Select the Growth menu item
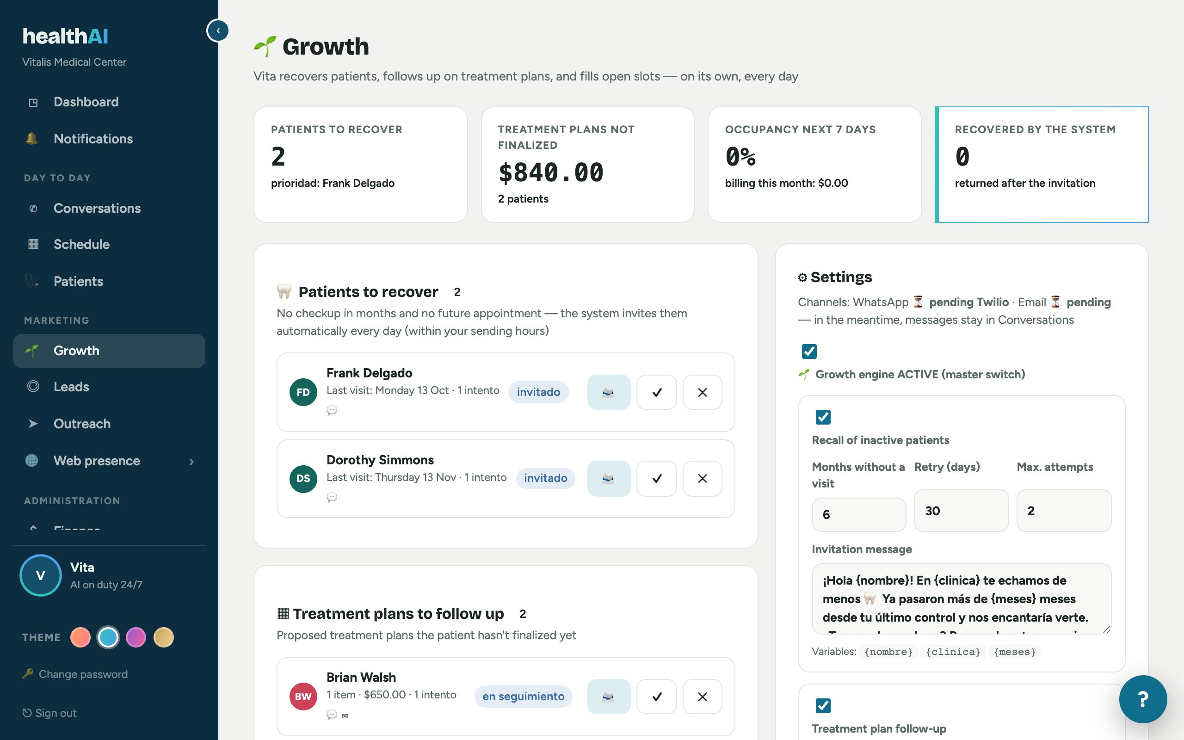Viewport: 1184px width, 740px height. [x=109, y=351]
